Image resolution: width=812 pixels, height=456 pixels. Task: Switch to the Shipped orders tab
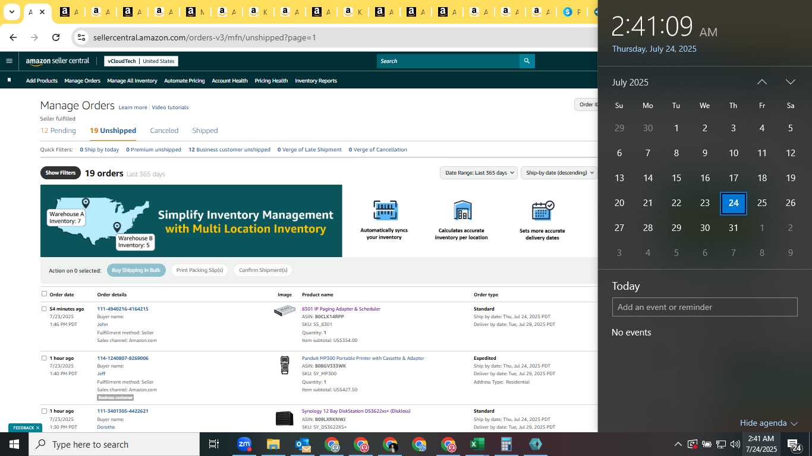205,131
